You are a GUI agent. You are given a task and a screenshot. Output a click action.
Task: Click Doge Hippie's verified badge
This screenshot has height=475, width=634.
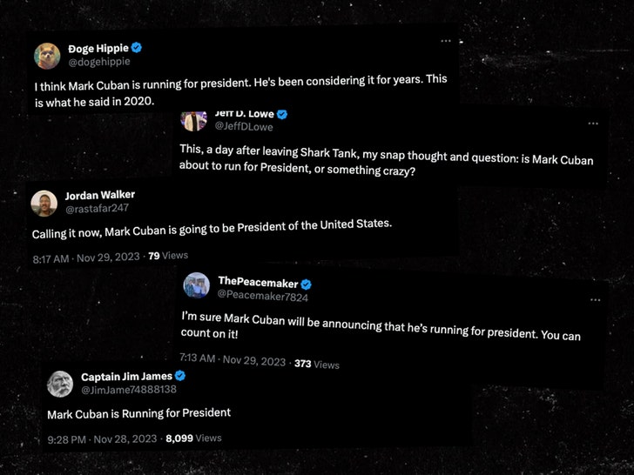tap(137, 48)
